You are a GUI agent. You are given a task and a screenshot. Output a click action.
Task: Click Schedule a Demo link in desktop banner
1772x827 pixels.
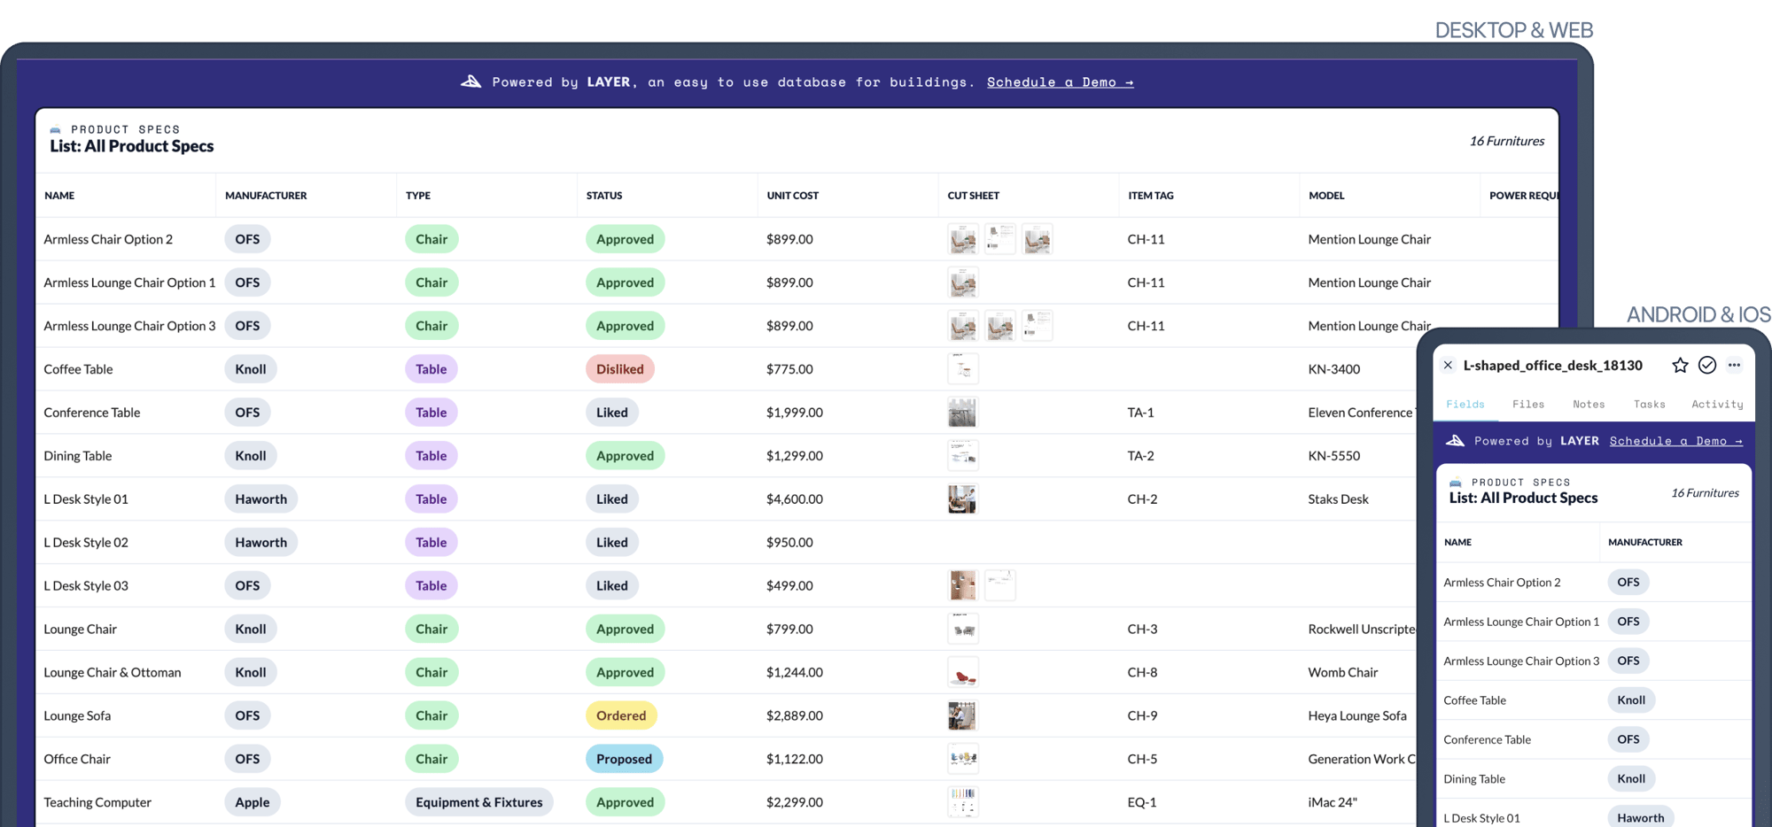pyautogui.click(x=1061, y=81)
